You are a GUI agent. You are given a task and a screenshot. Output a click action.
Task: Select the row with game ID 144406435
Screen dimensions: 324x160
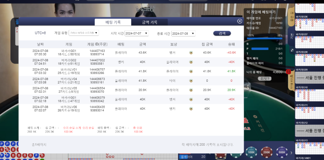(131, 108)
